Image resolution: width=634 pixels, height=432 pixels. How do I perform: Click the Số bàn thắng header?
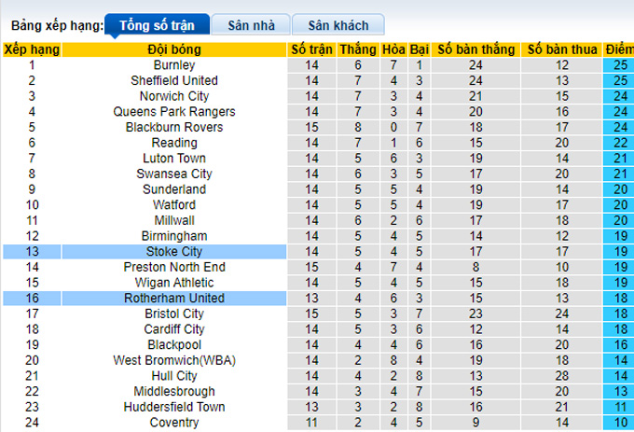click(x=475, y=49)
